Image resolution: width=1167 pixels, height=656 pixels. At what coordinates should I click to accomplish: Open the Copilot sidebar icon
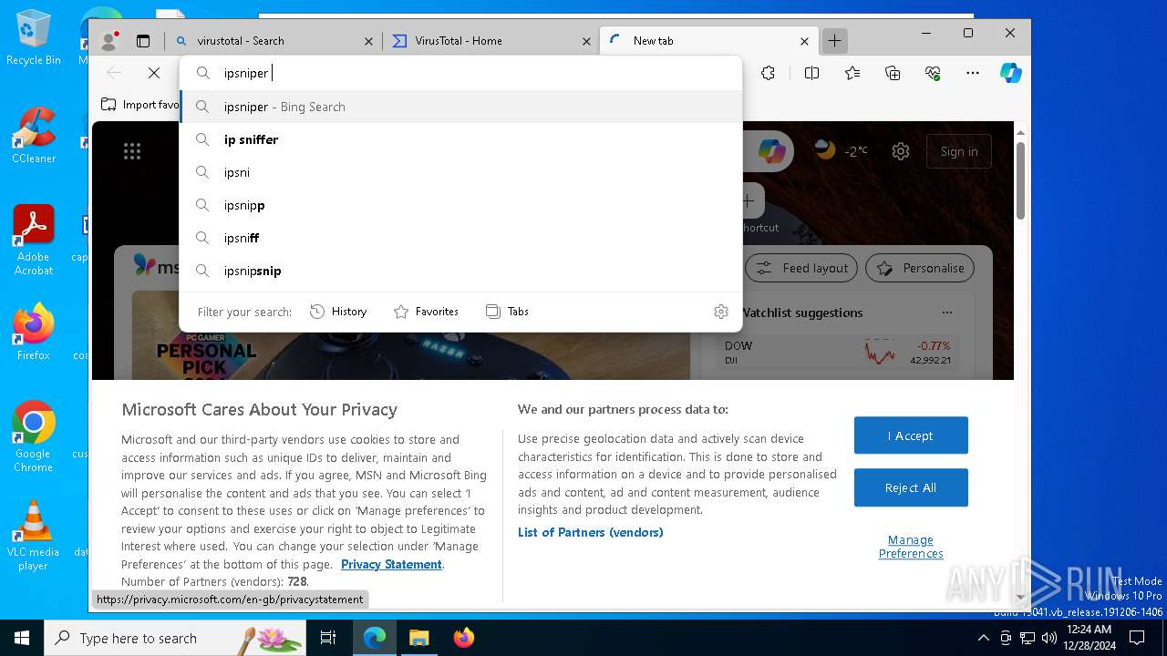pyautogui.click(x=1011, y=73)
